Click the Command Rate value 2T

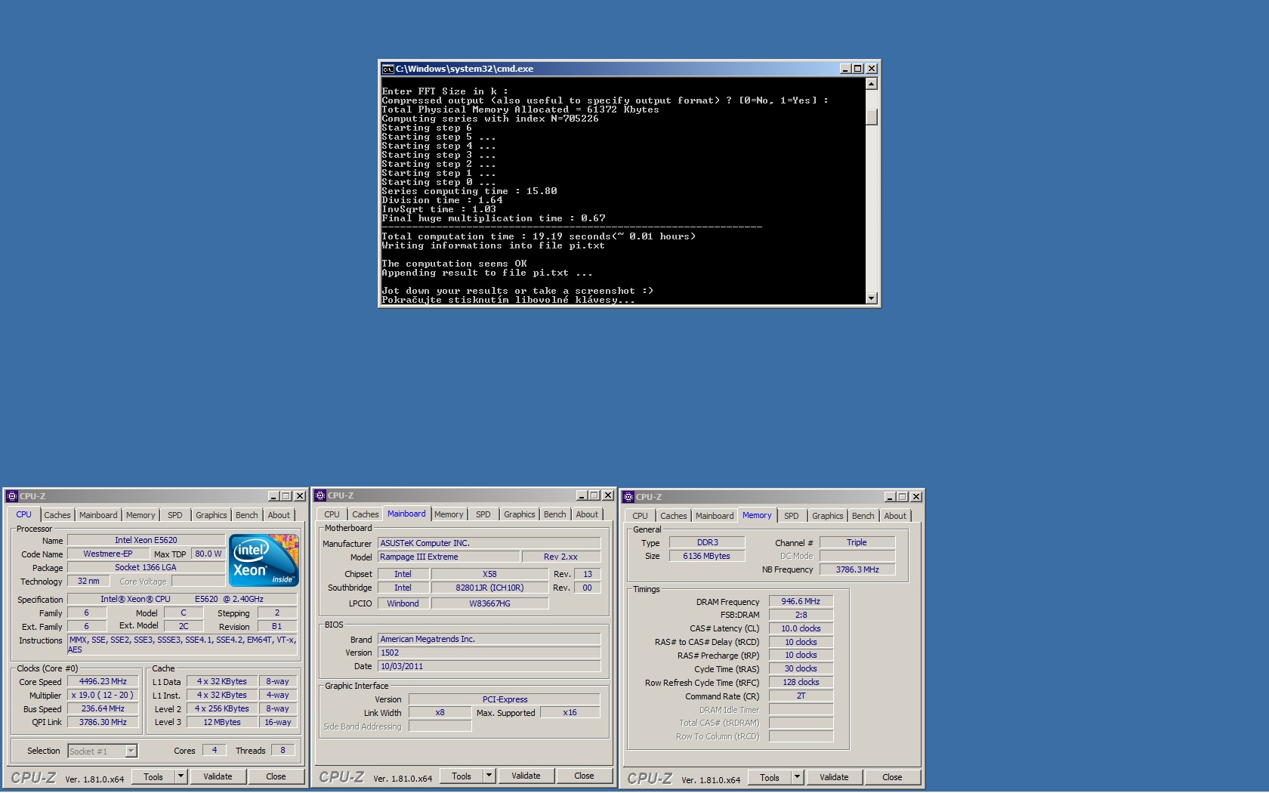(x=801, y=696)
